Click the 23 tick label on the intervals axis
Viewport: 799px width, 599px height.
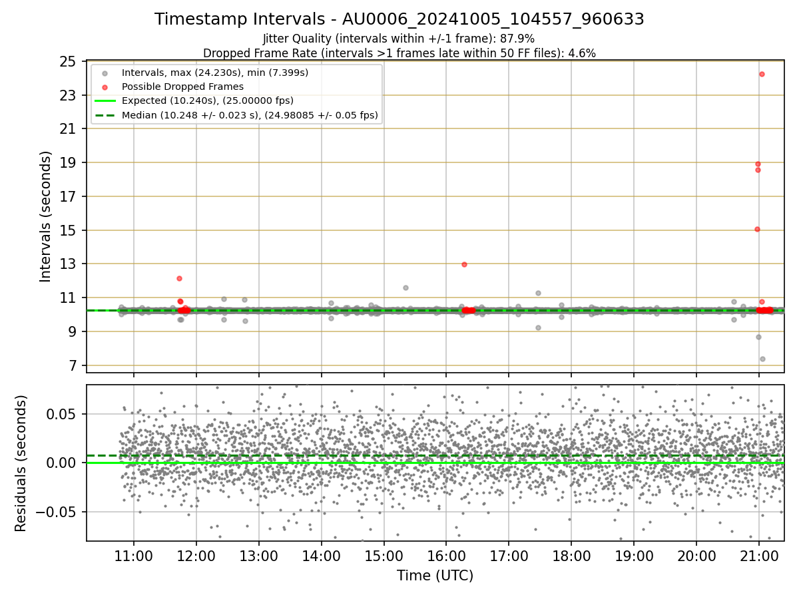pos(68,95)
